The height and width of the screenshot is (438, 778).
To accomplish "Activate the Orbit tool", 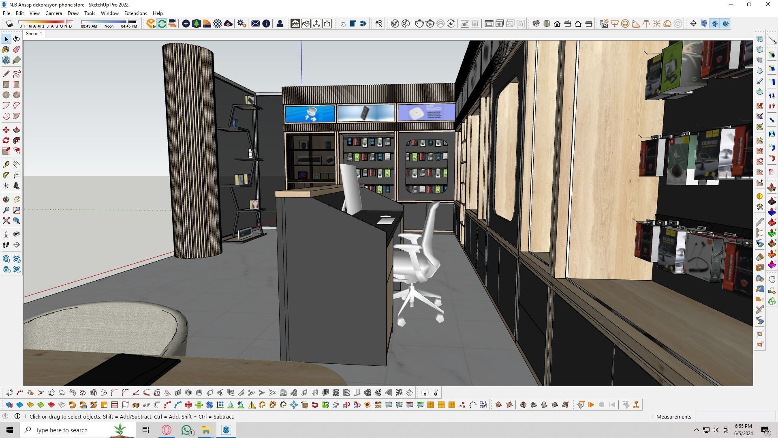I will pos(6,200).
